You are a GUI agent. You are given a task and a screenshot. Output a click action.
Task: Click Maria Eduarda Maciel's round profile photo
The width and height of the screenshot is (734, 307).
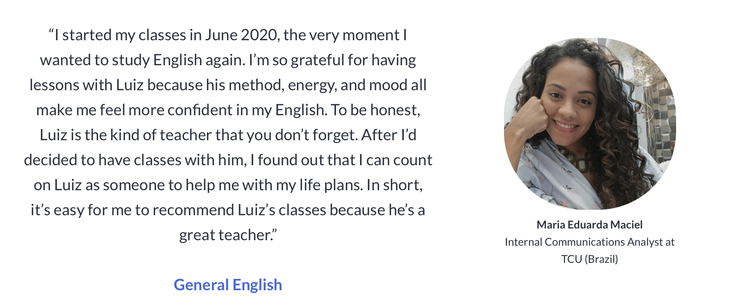point(590,124)
